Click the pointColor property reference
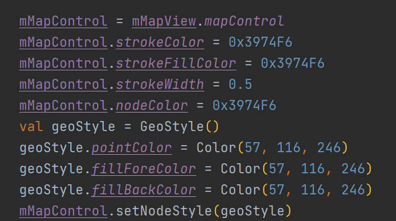This screenshot has height=221, width=396. coord(131,148)
